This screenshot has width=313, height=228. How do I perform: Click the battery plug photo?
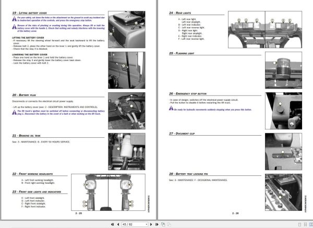127,111
